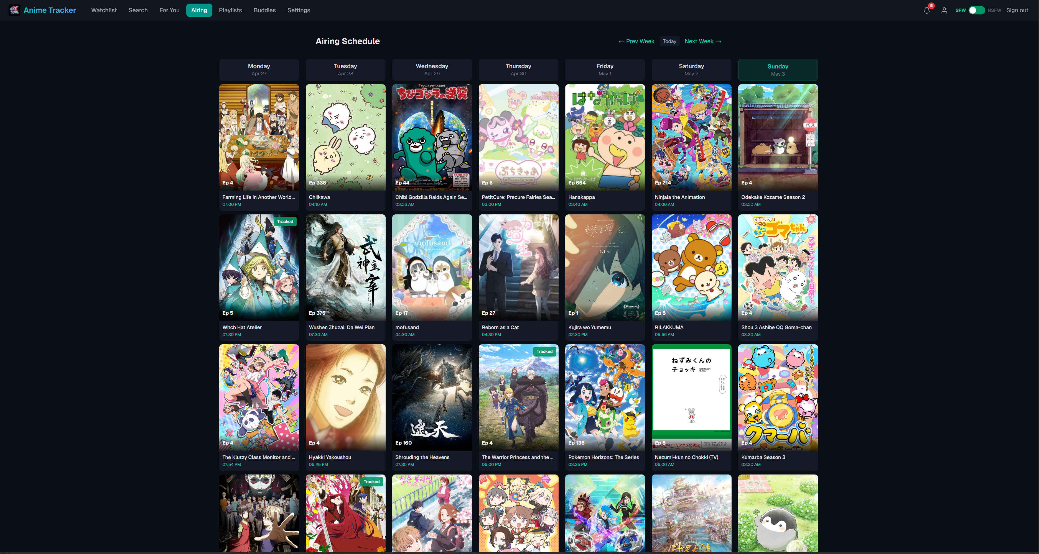Open the notifications bell icon
Screen dimensions: 1039x554
coord(926,11)
